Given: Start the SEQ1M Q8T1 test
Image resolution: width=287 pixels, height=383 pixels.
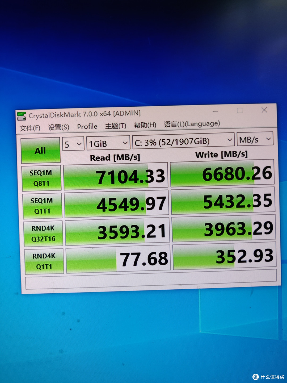Looking at the screenshot, I should point(41,178).
